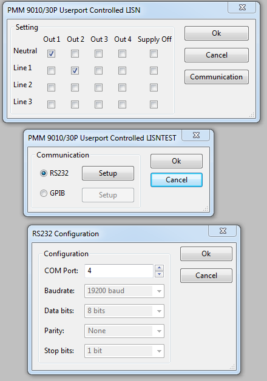Image resolution: width=267 pixels, height=381 pixels.
Task: Uncheck the Line 1 Out 2 checkbox
Action: click(x=75, y=70)
